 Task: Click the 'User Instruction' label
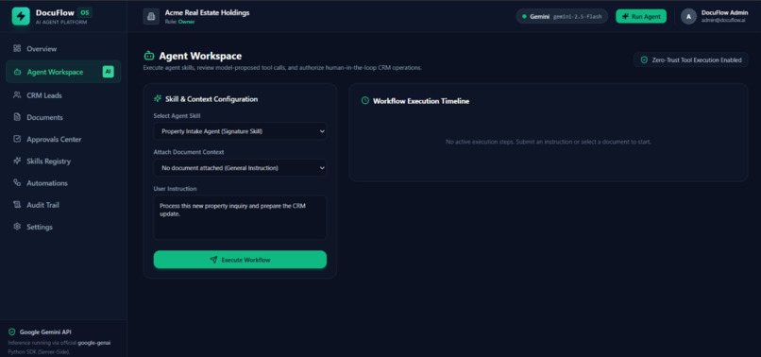[176, 189]
